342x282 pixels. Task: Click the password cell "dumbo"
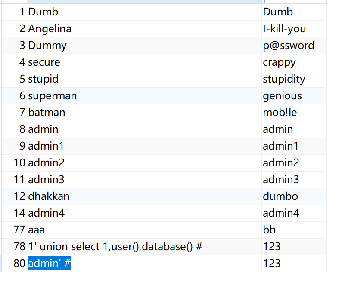tap(294, 196)
